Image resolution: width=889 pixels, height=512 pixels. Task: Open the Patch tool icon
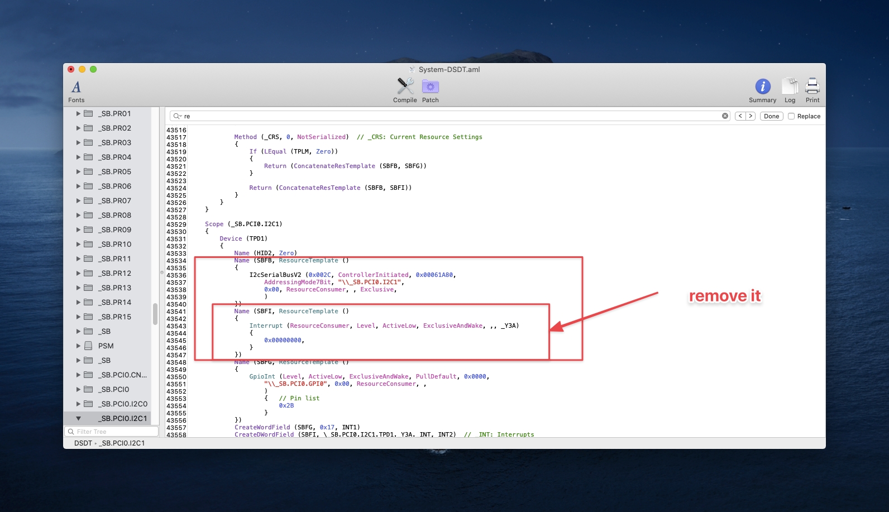point(430,87)
